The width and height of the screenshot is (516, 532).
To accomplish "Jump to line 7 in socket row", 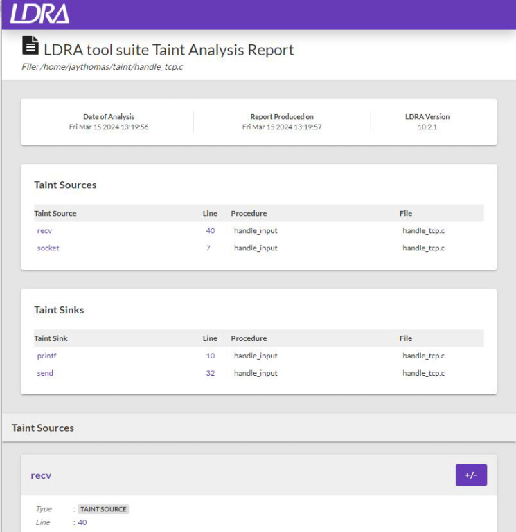I will (208, 248).
